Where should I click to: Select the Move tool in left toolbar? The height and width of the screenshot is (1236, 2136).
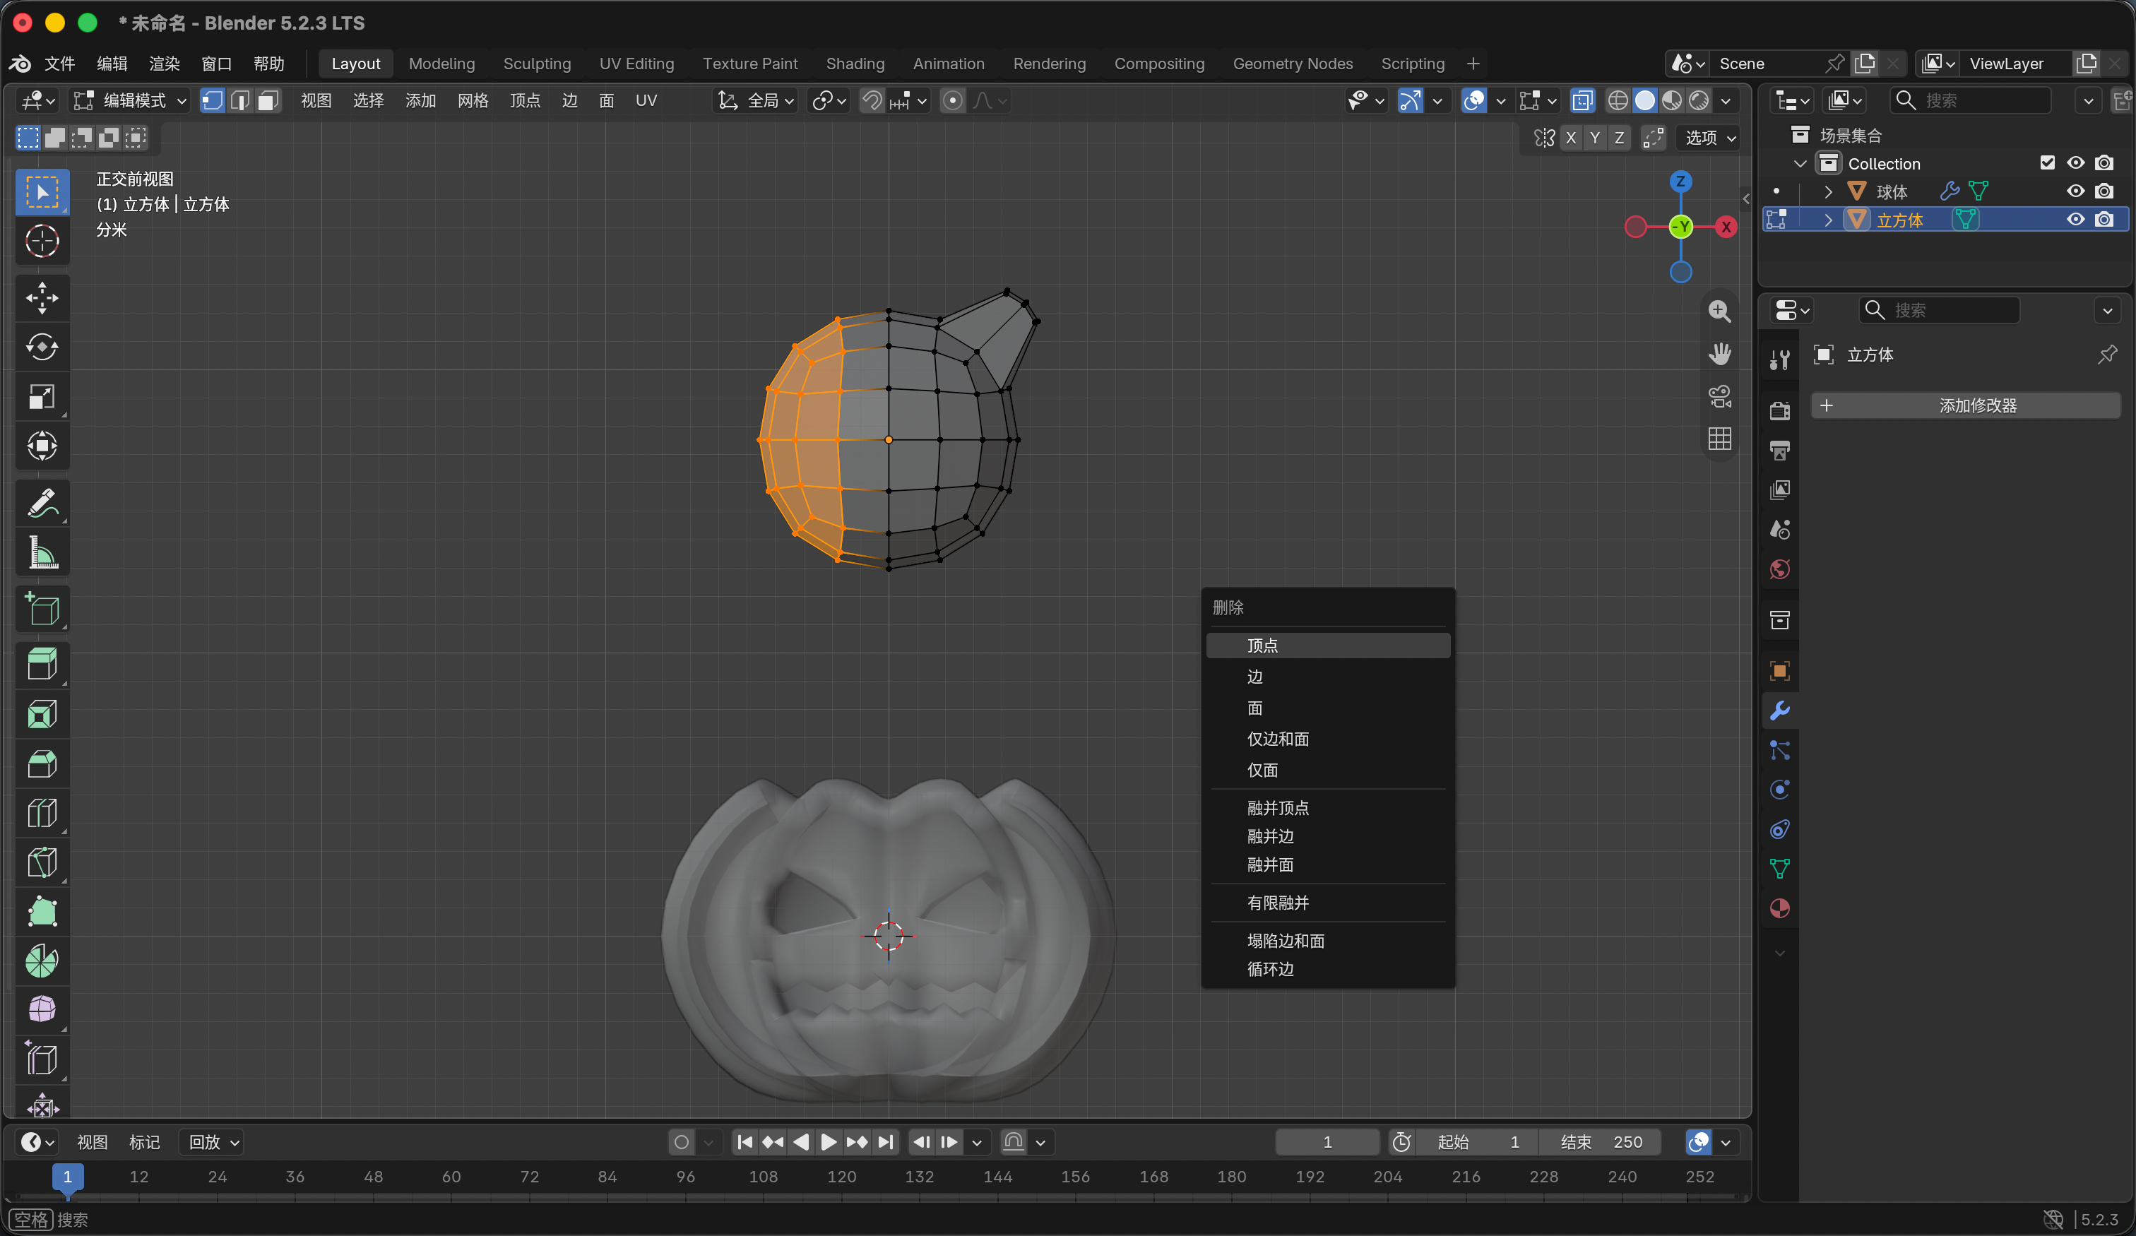(42, 297)
